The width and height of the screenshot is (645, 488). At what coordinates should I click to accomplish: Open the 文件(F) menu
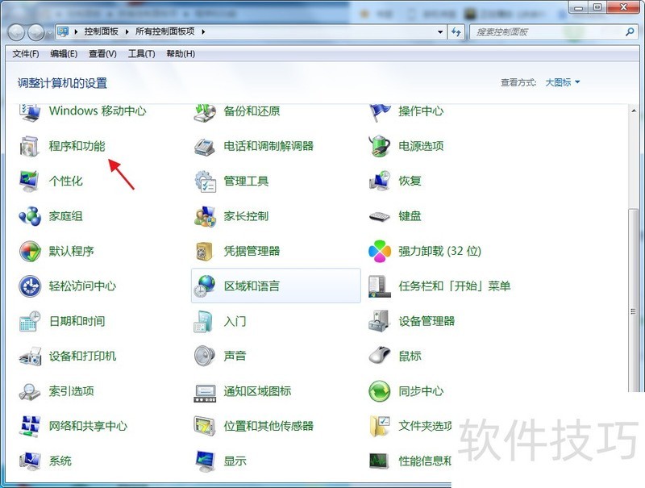(x=26, y=53)
